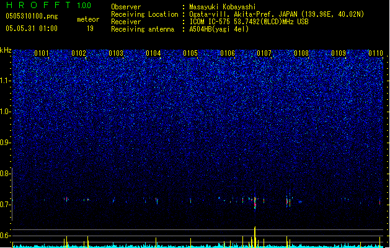390x248 pixels.
Task: Click the date stamp 05.05.31 01:00
Action: [x=32, y=28]
